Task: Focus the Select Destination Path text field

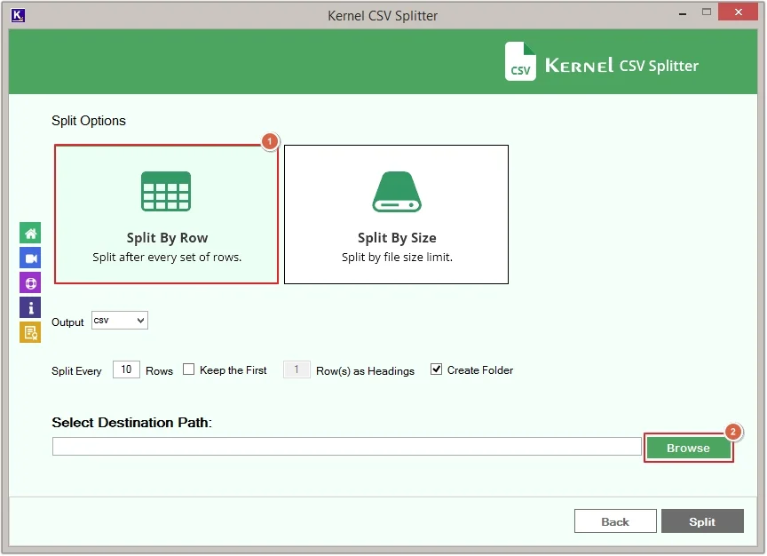Action: pos(346,447)
